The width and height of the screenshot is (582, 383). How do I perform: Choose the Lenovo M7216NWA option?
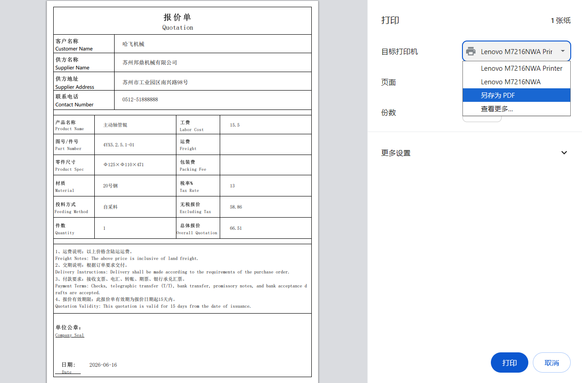point(517,82)
